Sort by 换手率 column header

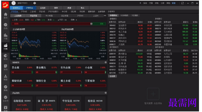click(195, 50)
